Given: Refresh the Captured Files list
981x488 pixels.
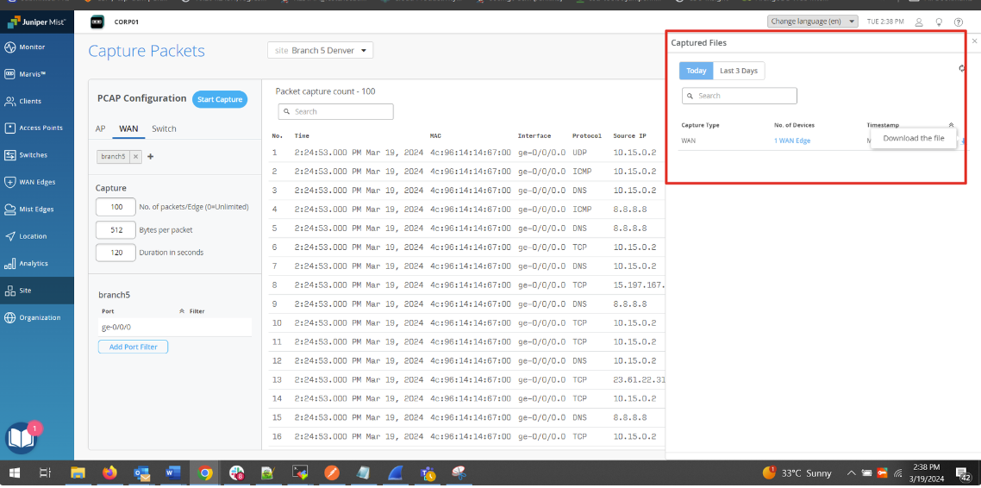Looking at the screenshot, I should coord(962,68).
